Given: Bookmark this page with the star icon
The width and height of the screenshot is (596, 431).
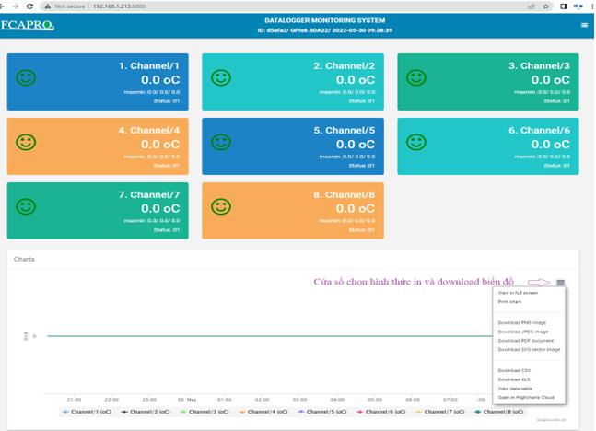Looking at the screenshot, I should coord(546,6).
